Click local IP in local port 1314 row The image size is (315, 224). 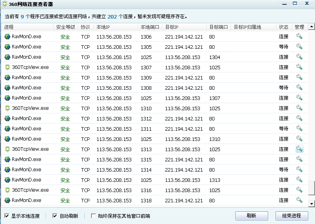click(114, 170)
